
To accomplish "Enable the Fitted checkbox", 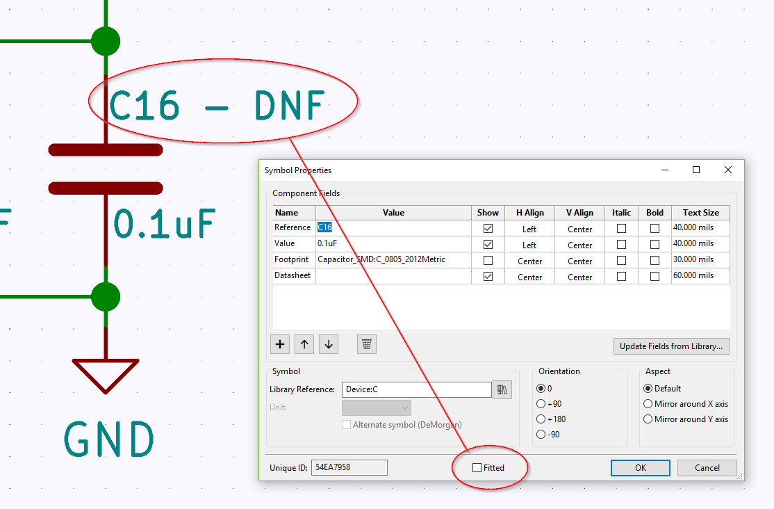I will (477, 468).
